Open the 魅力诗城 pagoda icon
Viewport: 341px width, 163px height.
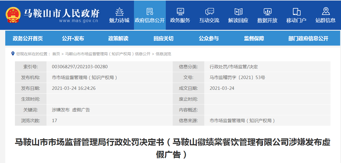pos(120,12)
